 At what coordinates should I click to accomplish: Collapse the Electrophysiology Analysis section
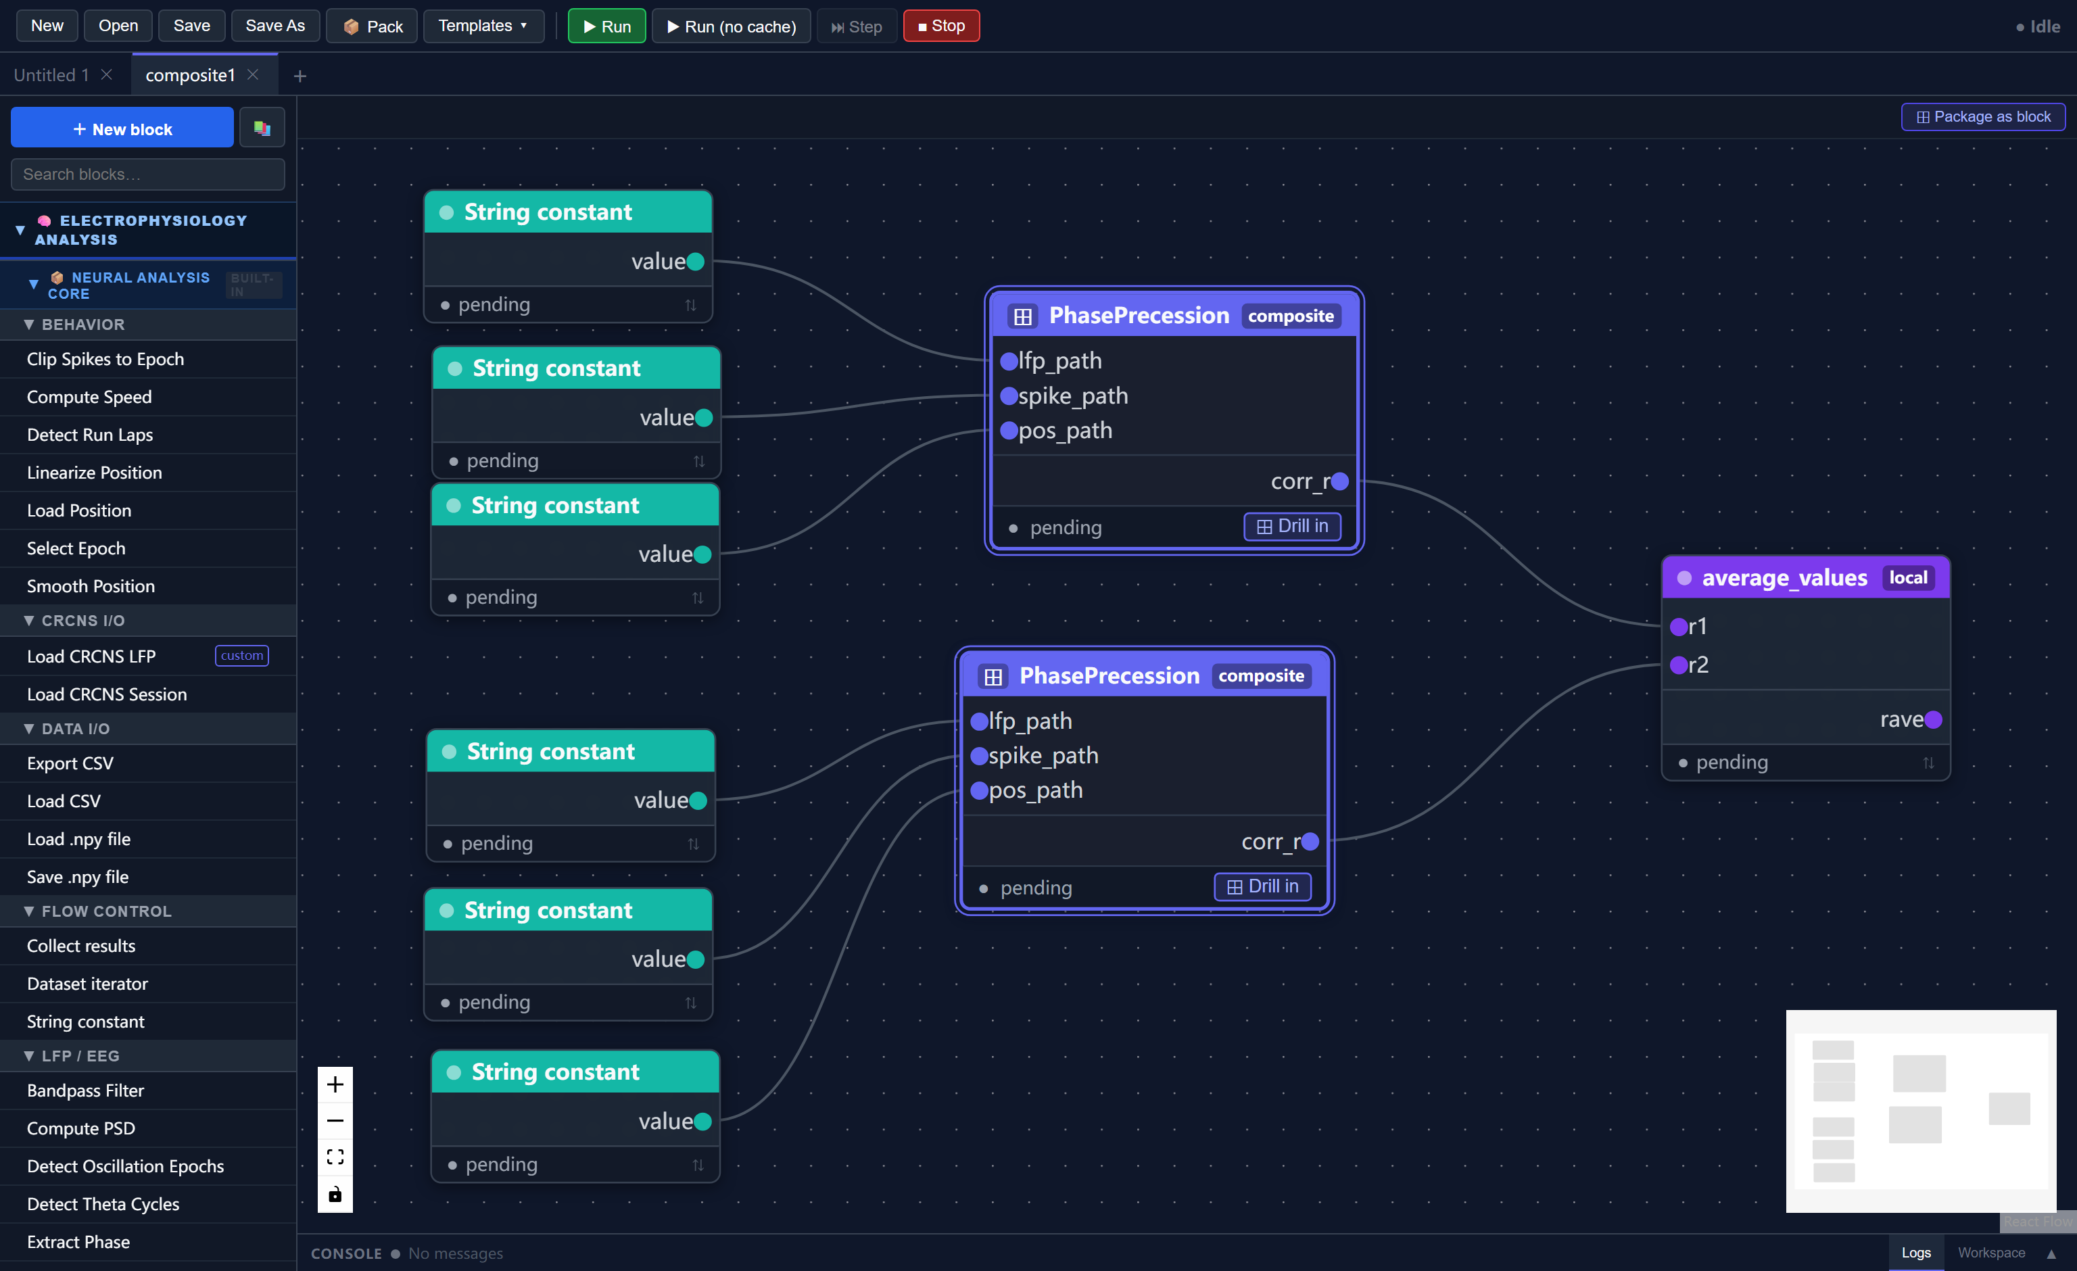[x=20, y=229]
